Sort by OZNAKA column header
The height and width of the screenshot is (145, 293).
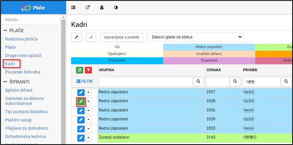(x=214, y=70)
